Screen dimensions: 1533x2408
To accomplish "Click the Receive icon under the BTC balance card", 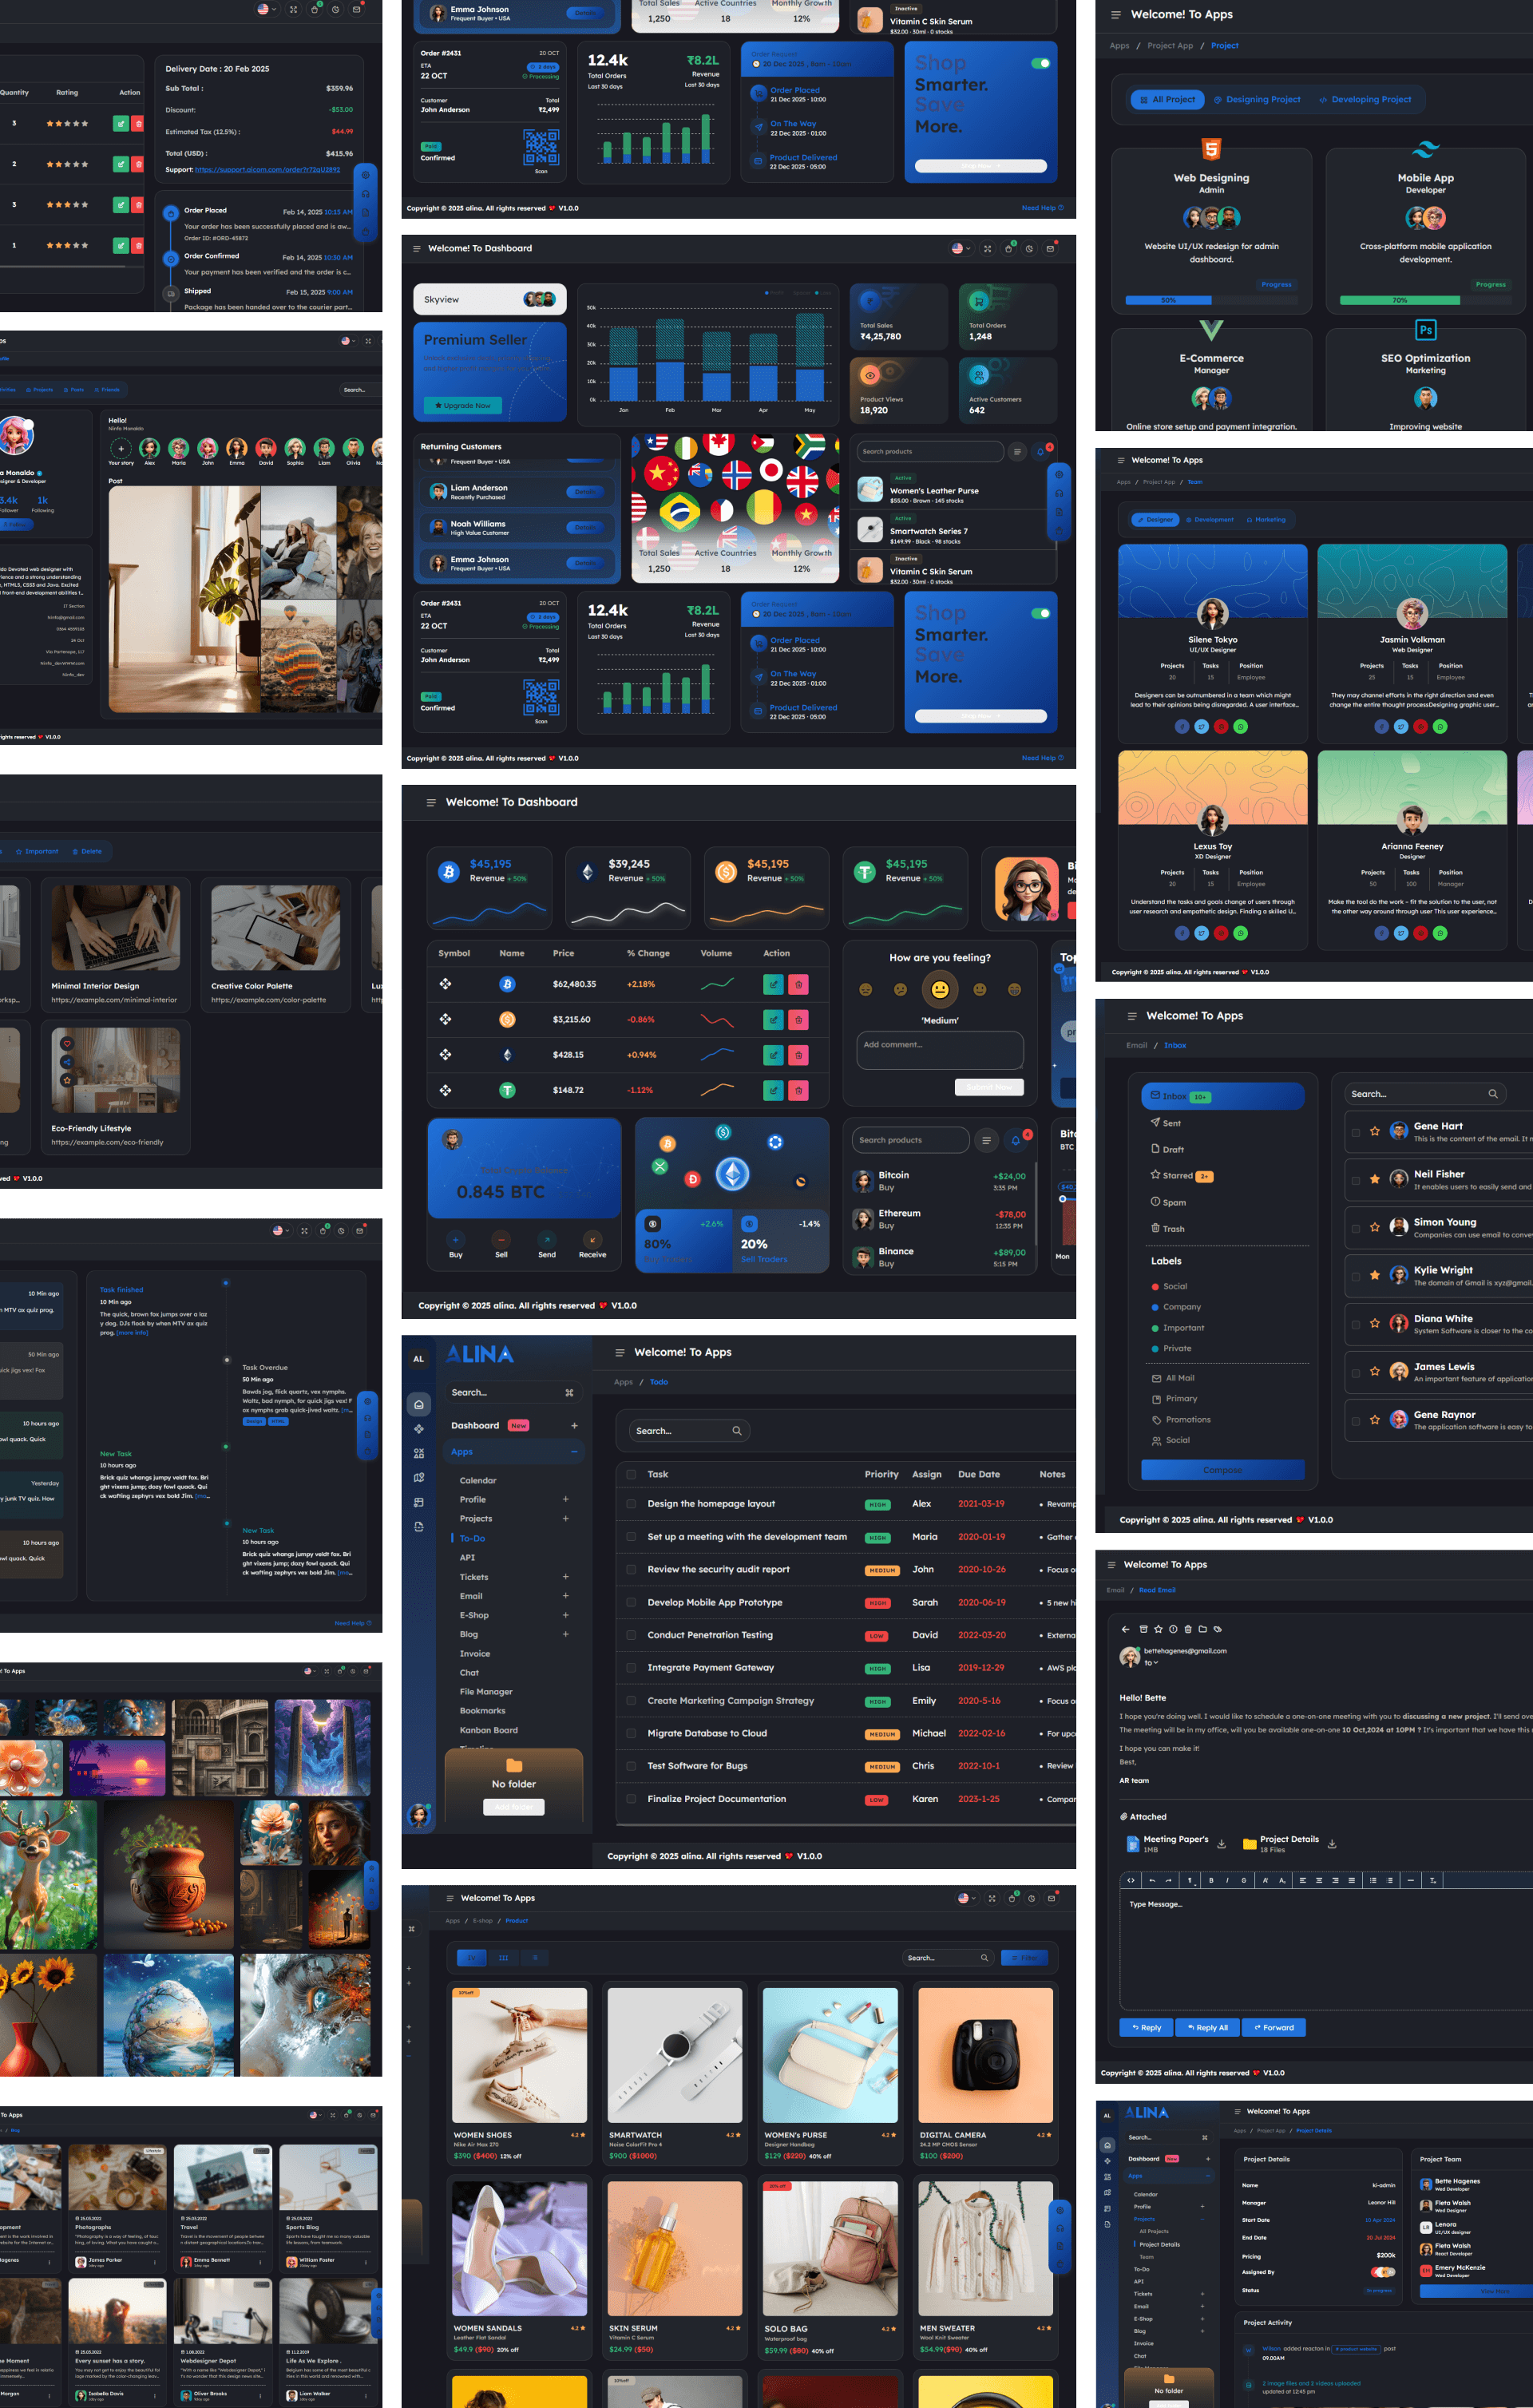I will 592,1239.
